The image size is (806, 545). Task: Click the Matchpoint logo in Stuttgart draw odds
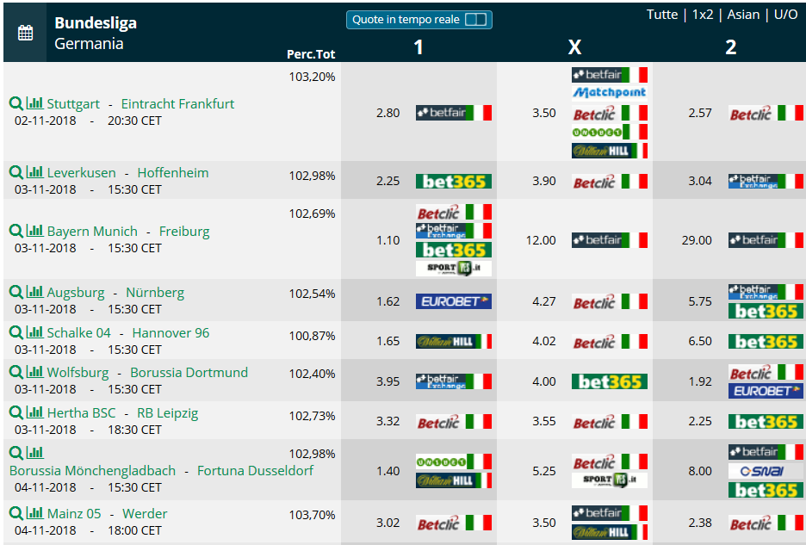(x=610, y=93)
